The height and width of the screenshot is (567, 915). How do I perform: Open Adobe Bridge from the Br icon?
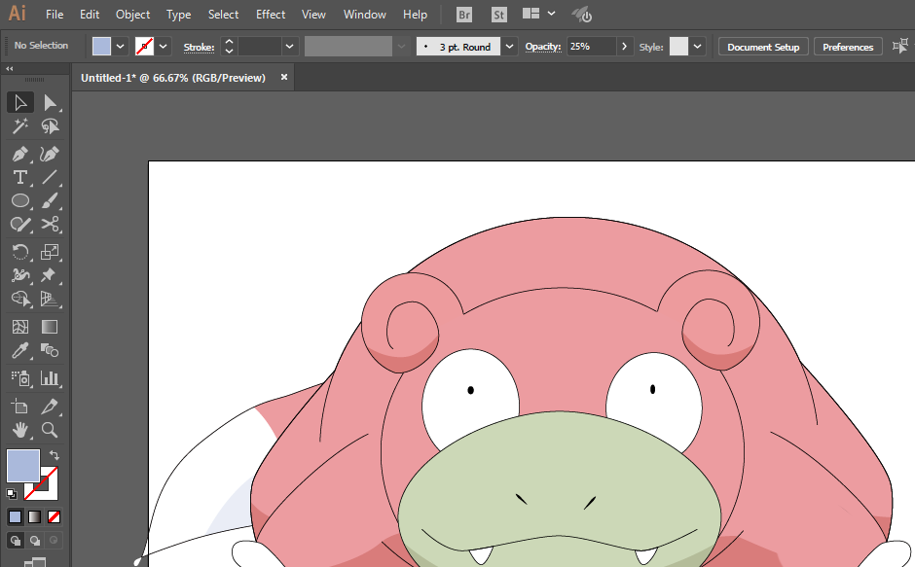pos(464,15)
